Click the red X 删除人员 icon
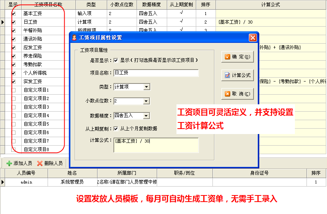 point(40,163)
